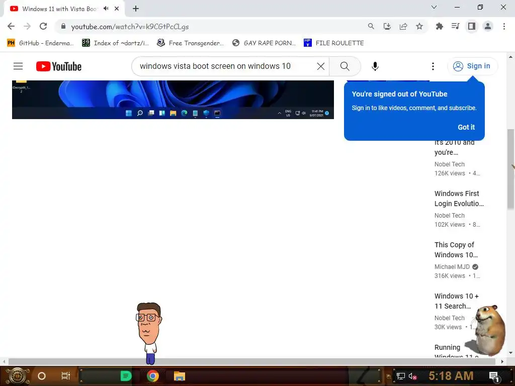This screenshot has width=515, height=386.
Task: Open Windows First Login Evolution video
Action: (x=459, y=199)
